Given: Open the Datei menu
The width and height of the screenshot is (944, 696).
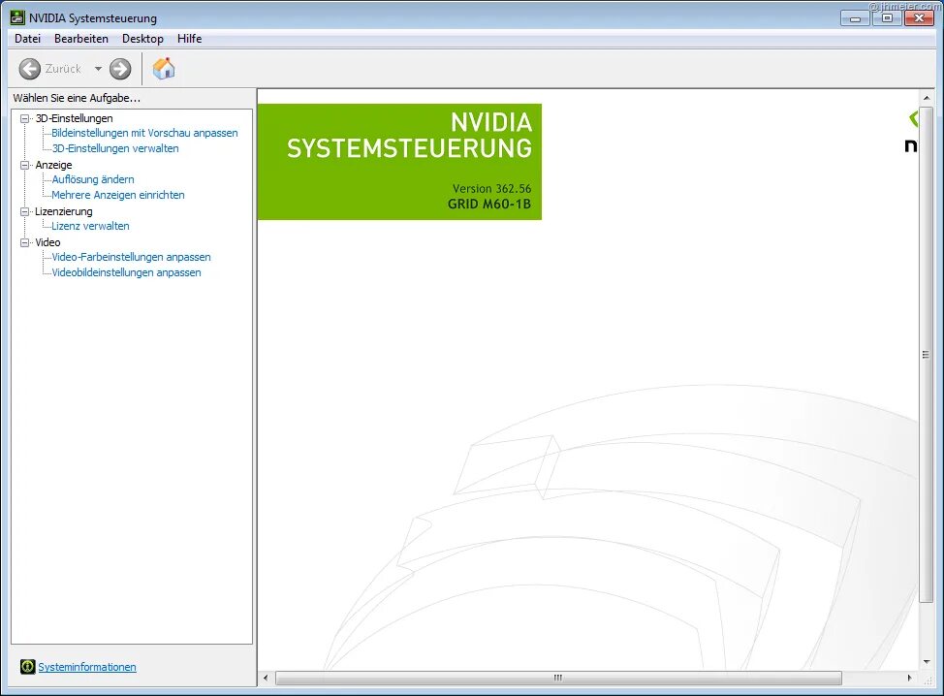Looking at the screenshot, I should (x=28, y=39).
